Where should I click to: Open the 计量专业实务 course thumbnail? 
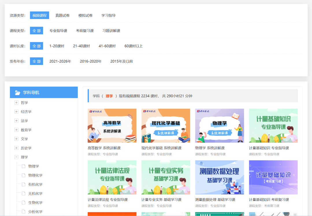point(166,177)
